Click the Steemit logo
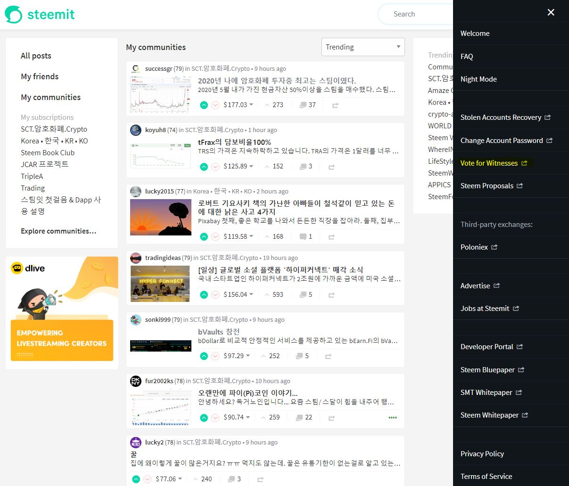Image resolution: width=569 pixels, height=486 pixels. pyautogui.click(x=40, y=14)
